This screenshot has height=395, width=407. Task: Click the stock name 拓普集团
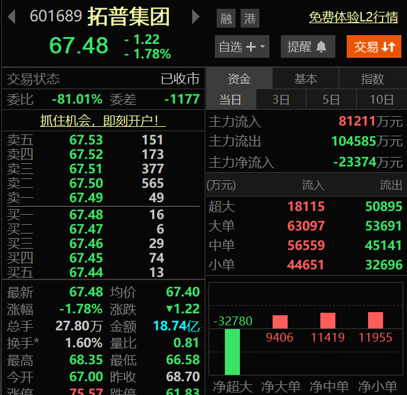[x=129, y=16]
